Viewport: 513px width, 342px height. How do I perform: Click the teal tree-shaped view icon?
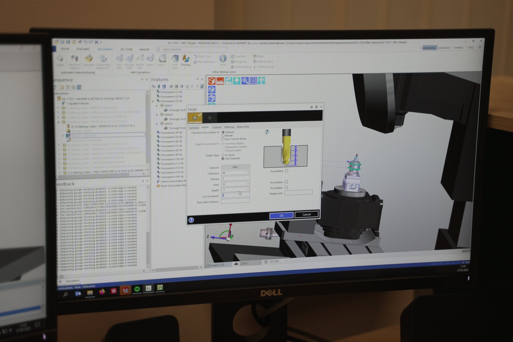(236, 81)
